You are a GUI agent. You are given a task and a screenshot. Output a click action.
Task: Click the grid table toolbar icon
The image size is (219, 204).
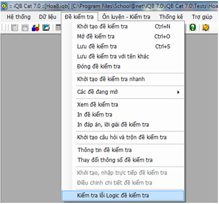(58, 28)
